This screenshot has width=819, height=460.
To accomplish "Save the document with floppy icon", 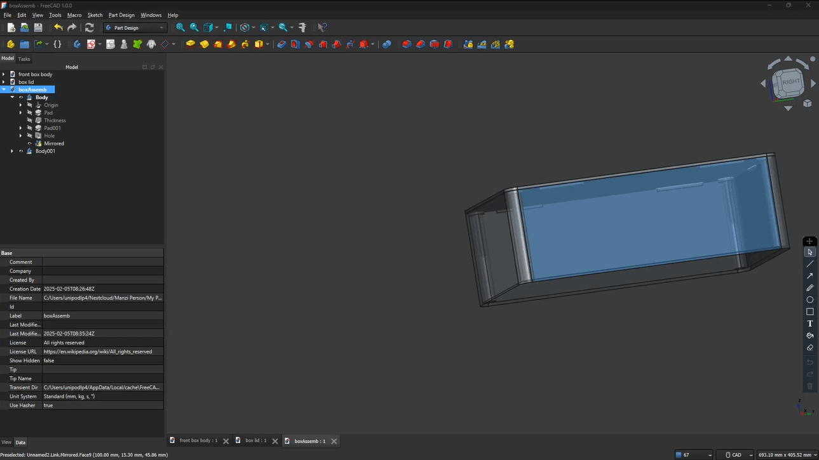I will pyautogui.click(x=38, y=28).
